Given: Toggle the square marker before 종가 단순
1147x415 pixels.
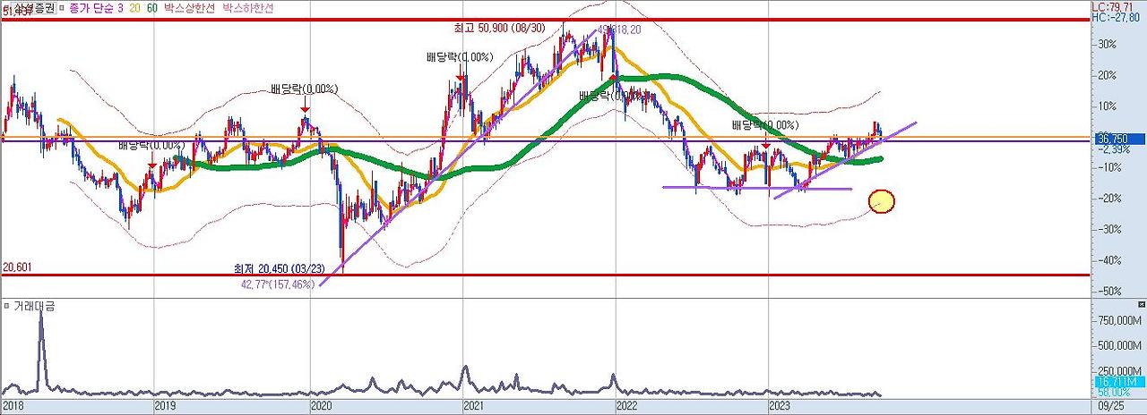Looking at the screenshot, I should pos(62,7).
